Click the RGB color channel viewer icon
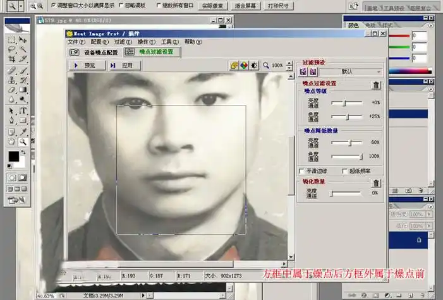Viewport: 443px width, 300px height. tap(243, 65)
